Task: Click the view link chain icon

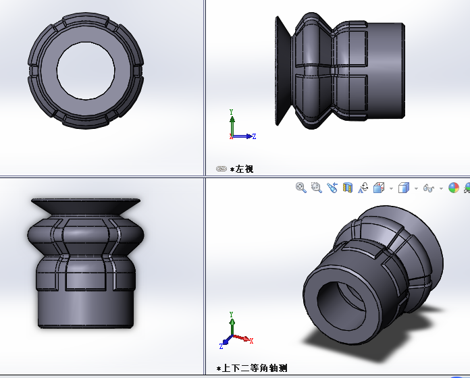Action: [221, 169]
